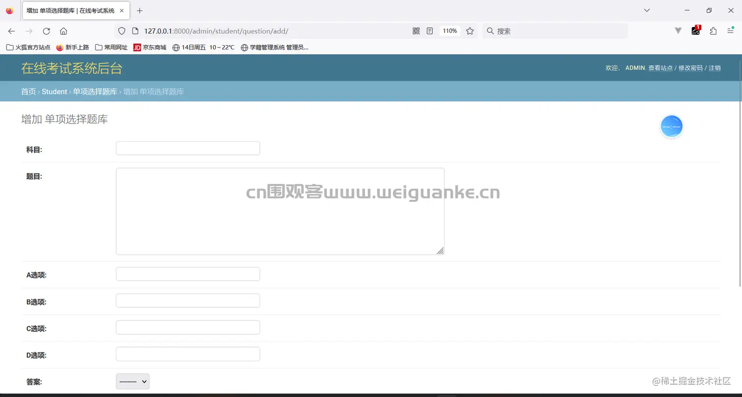This screenshot has height=397, width=742.
Task: Open Student in breadcrumb
Action: (54, 92)
